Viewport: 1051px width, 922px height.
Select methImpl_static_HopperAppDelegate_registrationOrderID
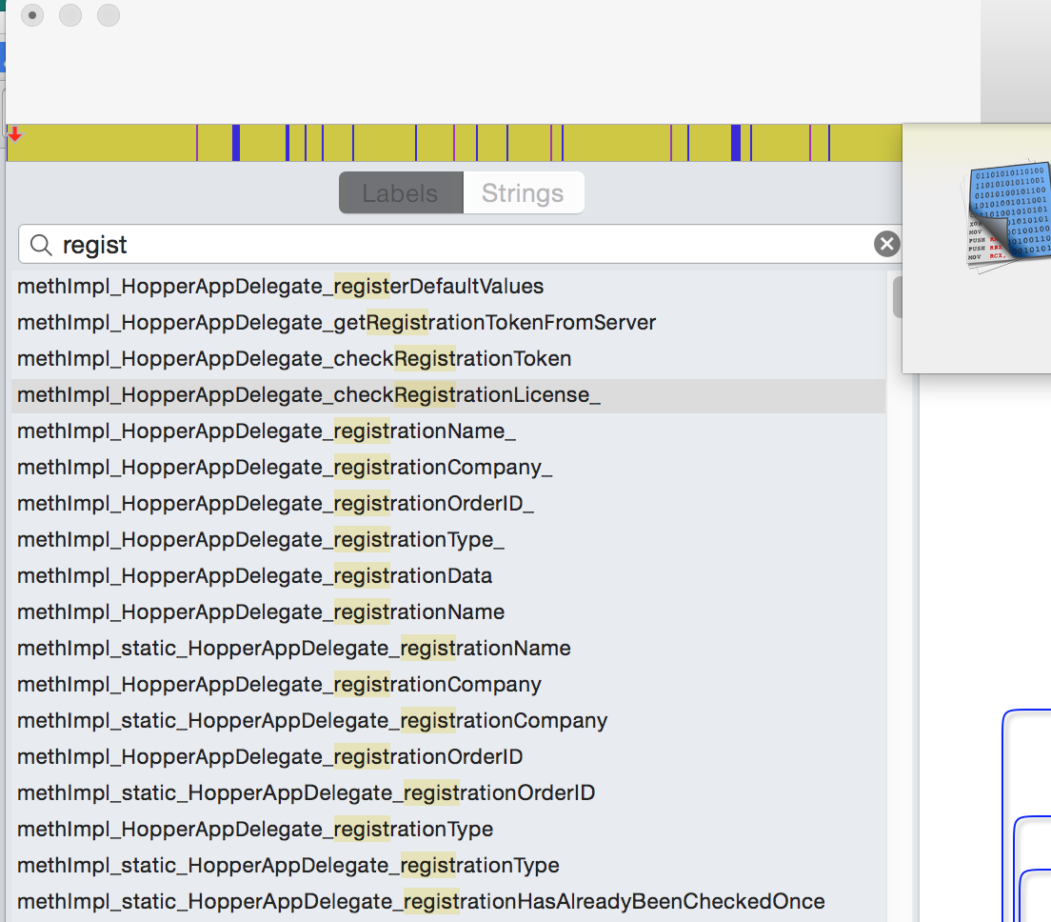(x=447, y=793)
